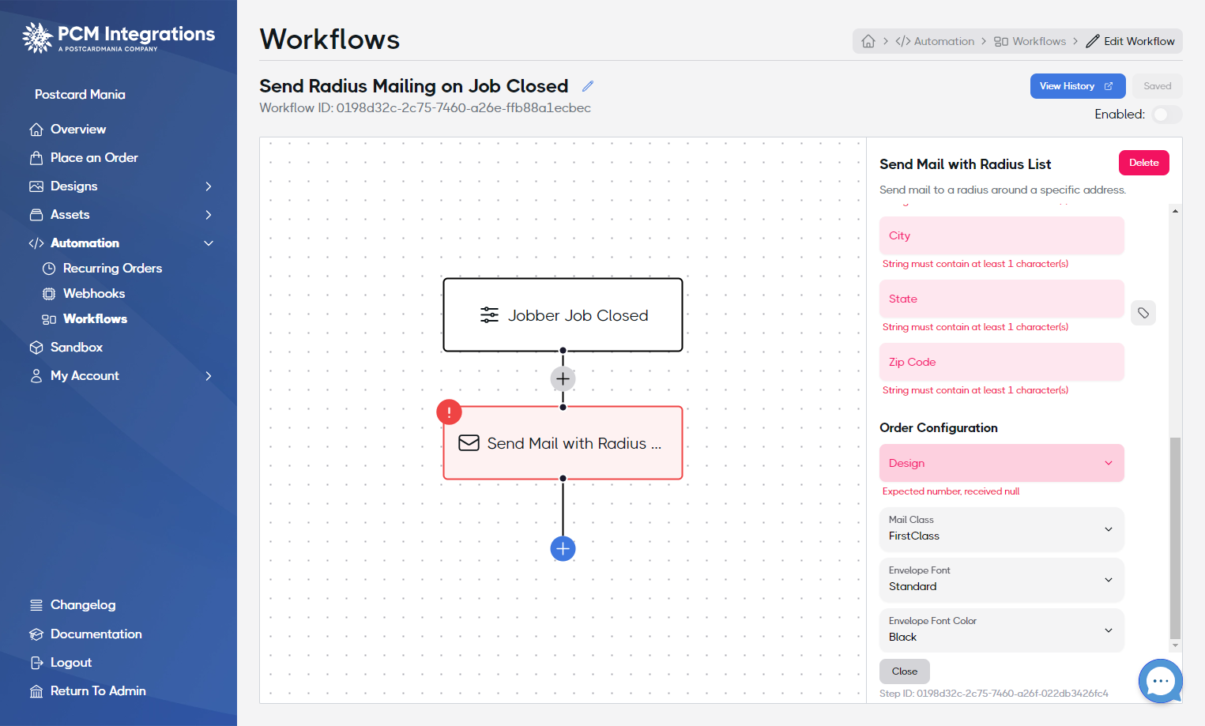Screen dimensions: 1205x726
Task: Open Workflows in the sidebar
Action: [95, 319]
